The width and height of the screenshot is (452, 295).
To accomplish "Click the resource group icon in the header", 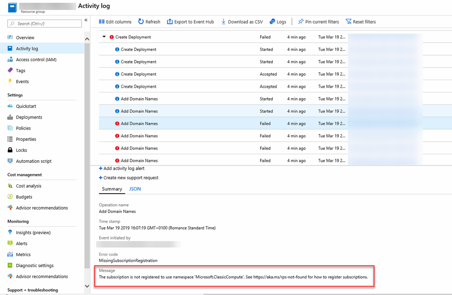I will [x=12, y=7].
